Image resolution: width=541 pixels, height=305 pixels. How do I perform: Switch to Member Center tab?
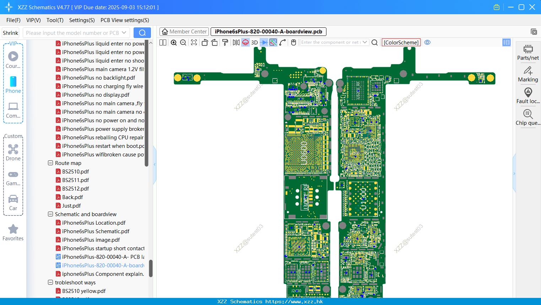click(184, 32)
